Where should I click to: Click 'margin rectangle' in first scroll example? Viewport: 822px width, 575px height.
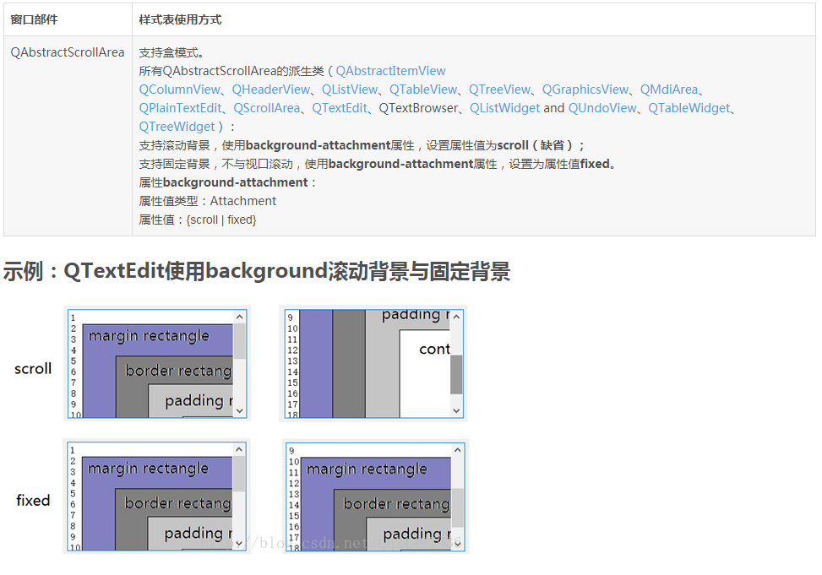(149, 336)
